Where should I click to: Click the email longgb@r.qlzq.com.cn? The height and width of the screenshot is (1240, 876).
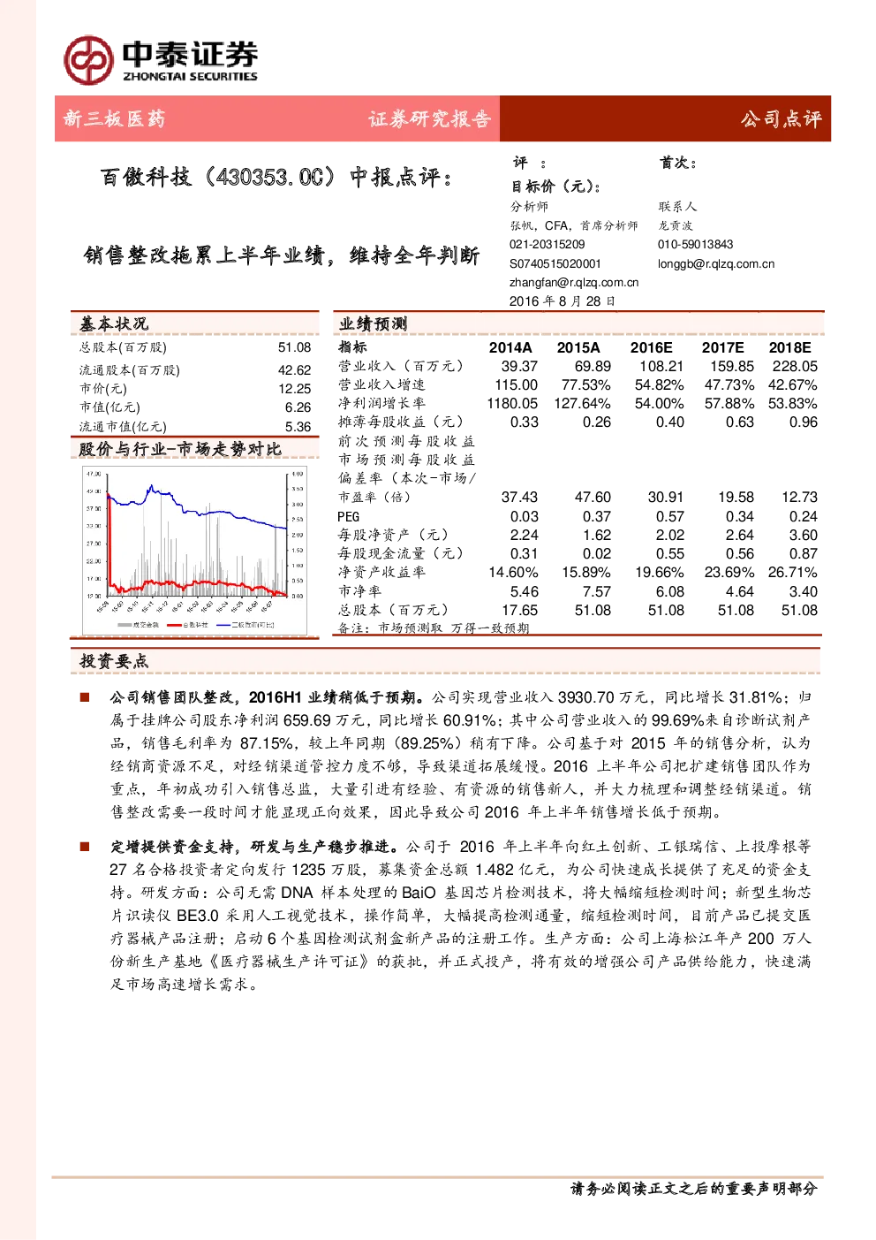[x=716, y=263]
